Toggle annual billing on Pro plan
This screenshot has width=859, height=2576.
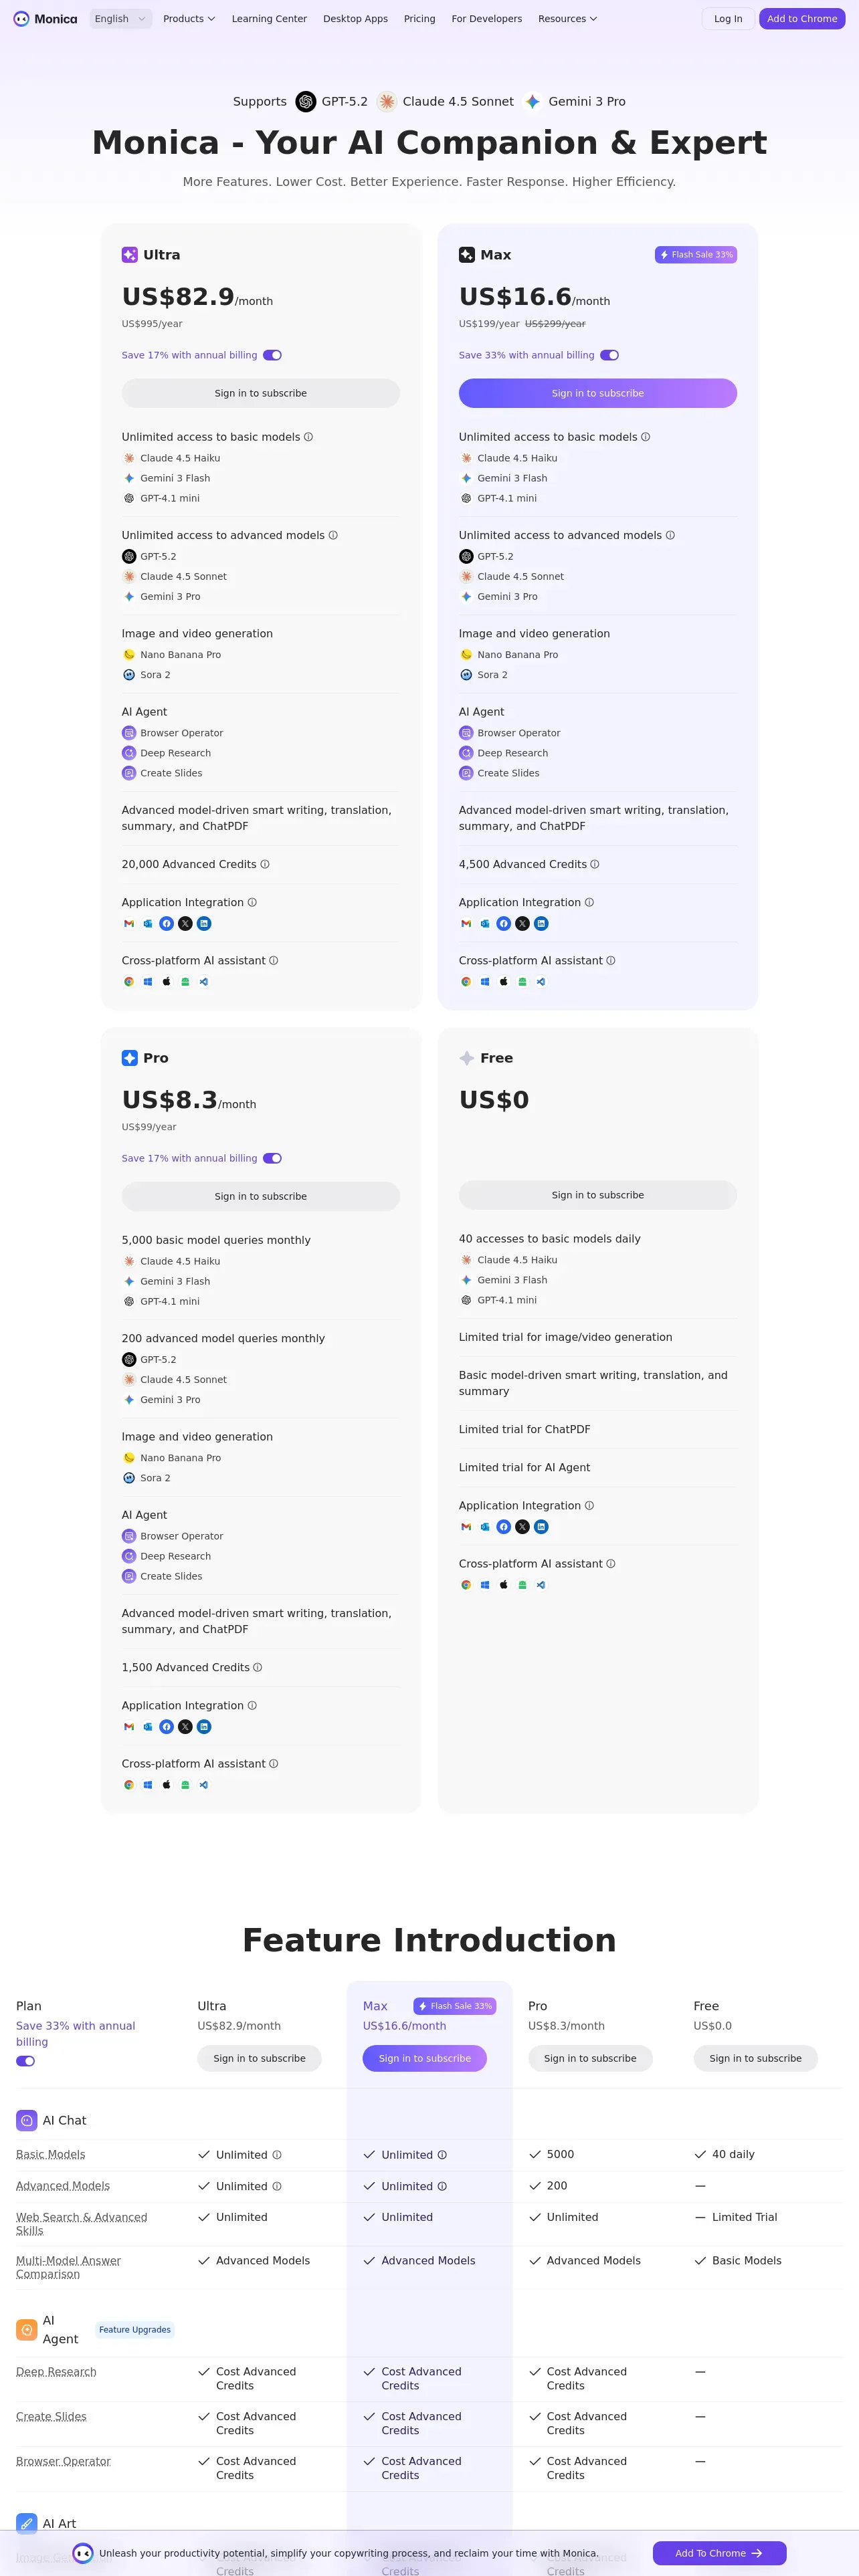pos(272,1158)
